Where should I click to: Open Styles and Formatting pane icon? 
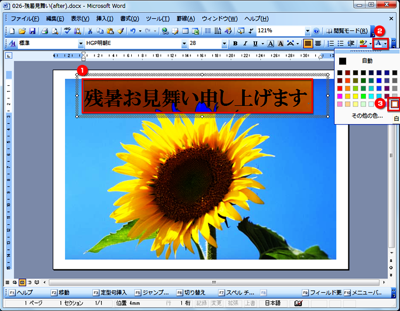12,44
